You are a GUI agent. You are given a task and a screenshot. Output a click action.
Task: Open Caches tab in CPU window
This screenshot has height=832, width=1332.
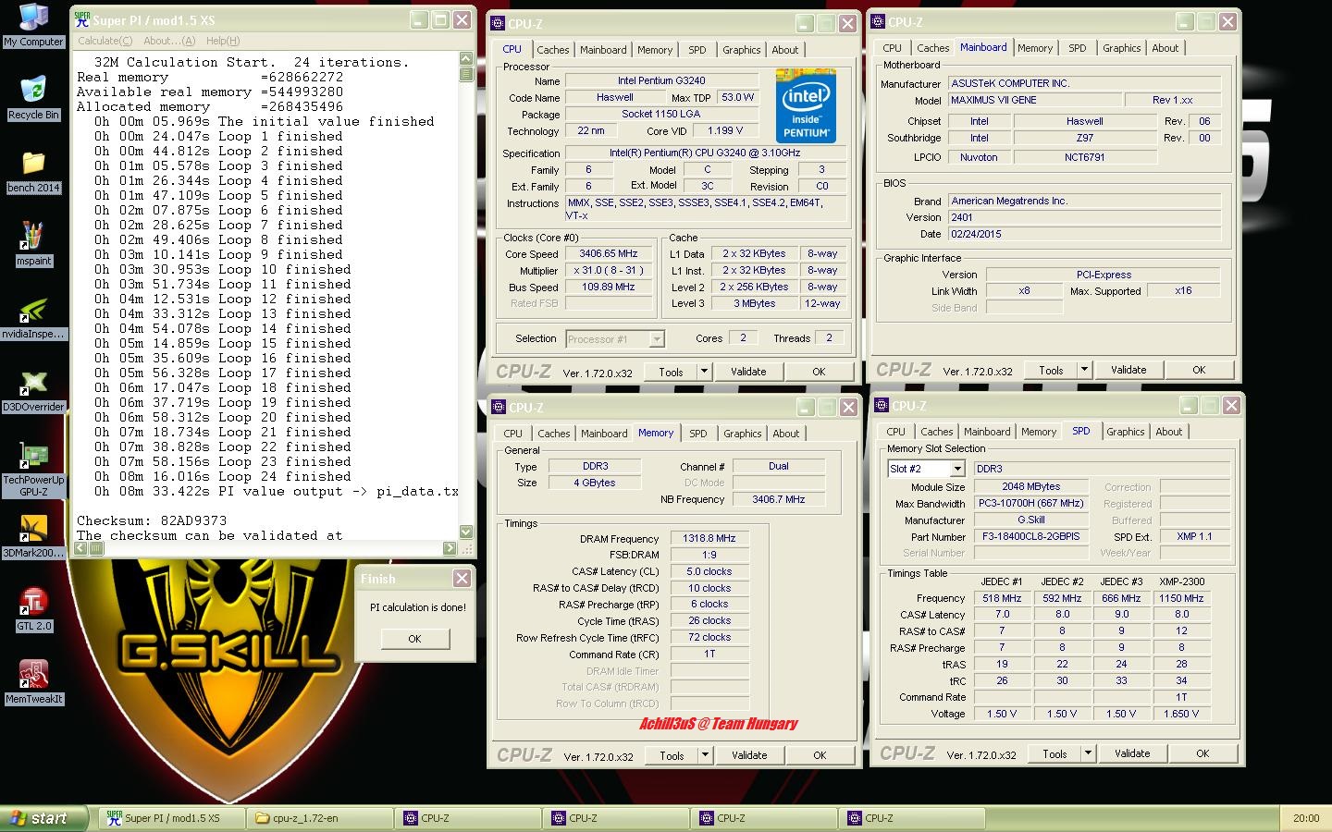553,50
